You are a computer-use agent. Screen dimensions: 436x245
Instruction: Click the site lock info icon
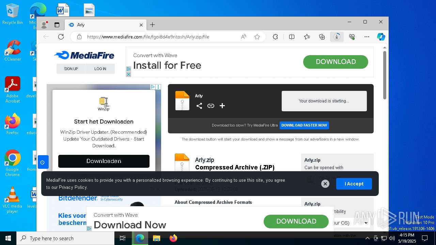point(79,37)
